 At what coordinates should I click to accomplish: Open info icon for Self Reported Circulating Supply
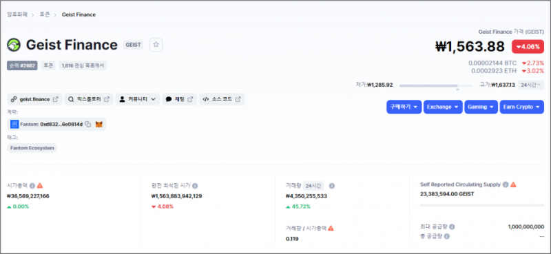[506, 184]
